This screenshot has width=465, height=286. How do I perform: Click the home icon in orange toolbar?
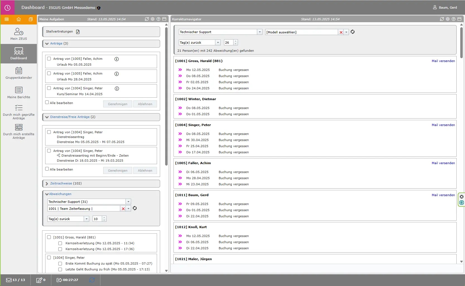click(x=19, y=19)
